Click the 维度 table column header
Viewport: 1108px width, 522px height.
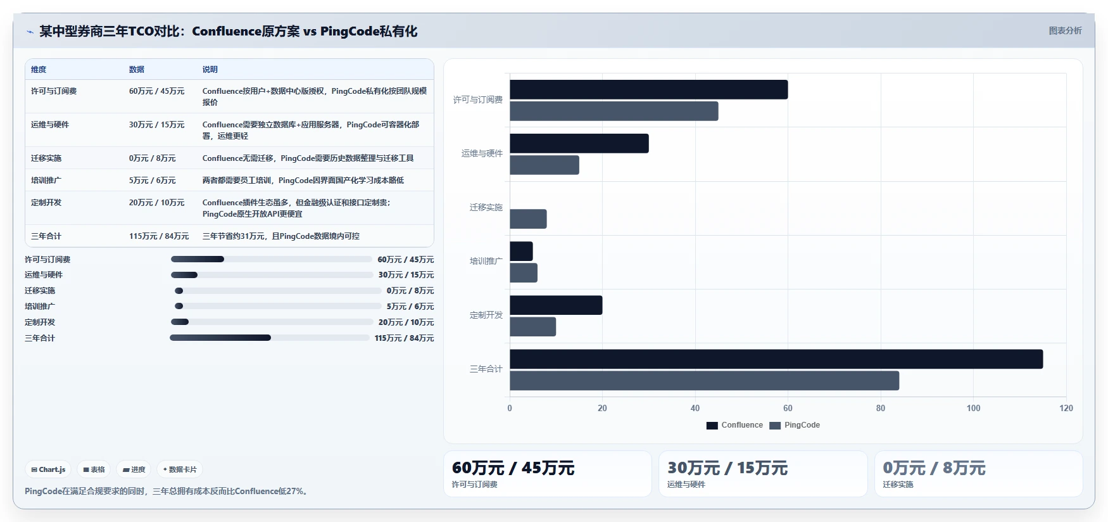tap(39, 70)
